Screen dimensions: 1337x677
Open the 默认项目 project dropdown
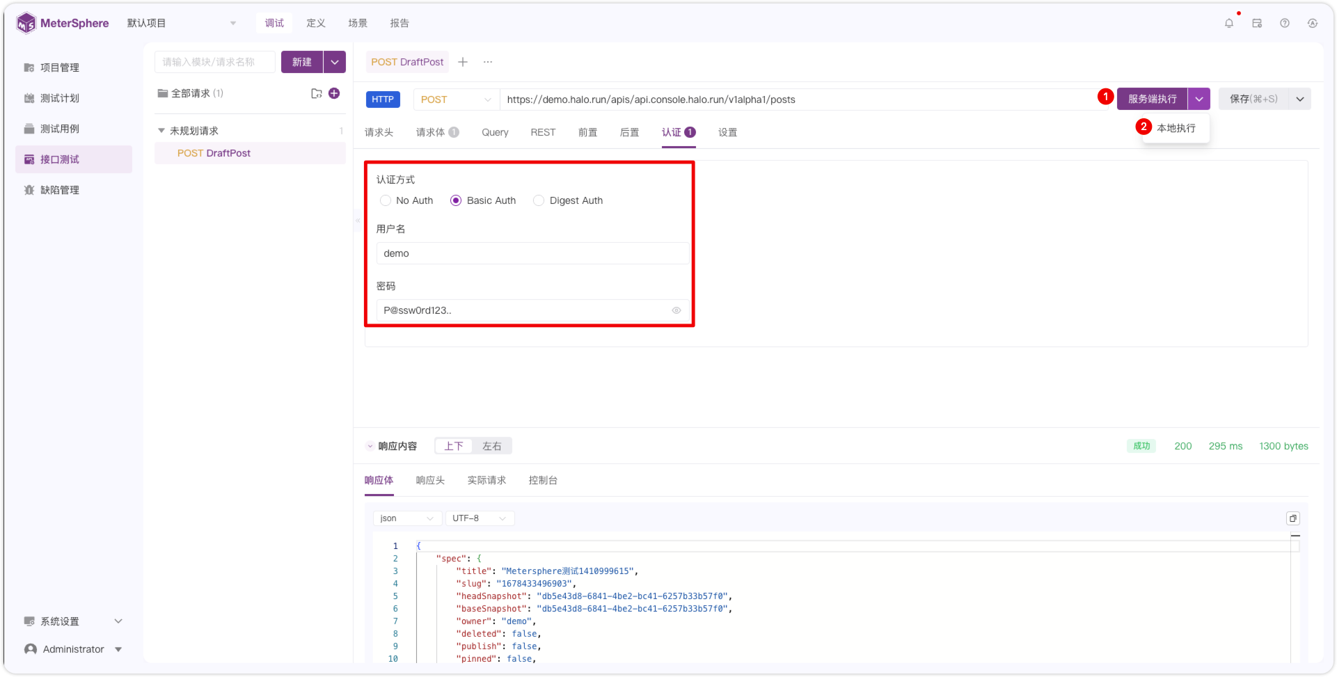(x=182, y=23)
